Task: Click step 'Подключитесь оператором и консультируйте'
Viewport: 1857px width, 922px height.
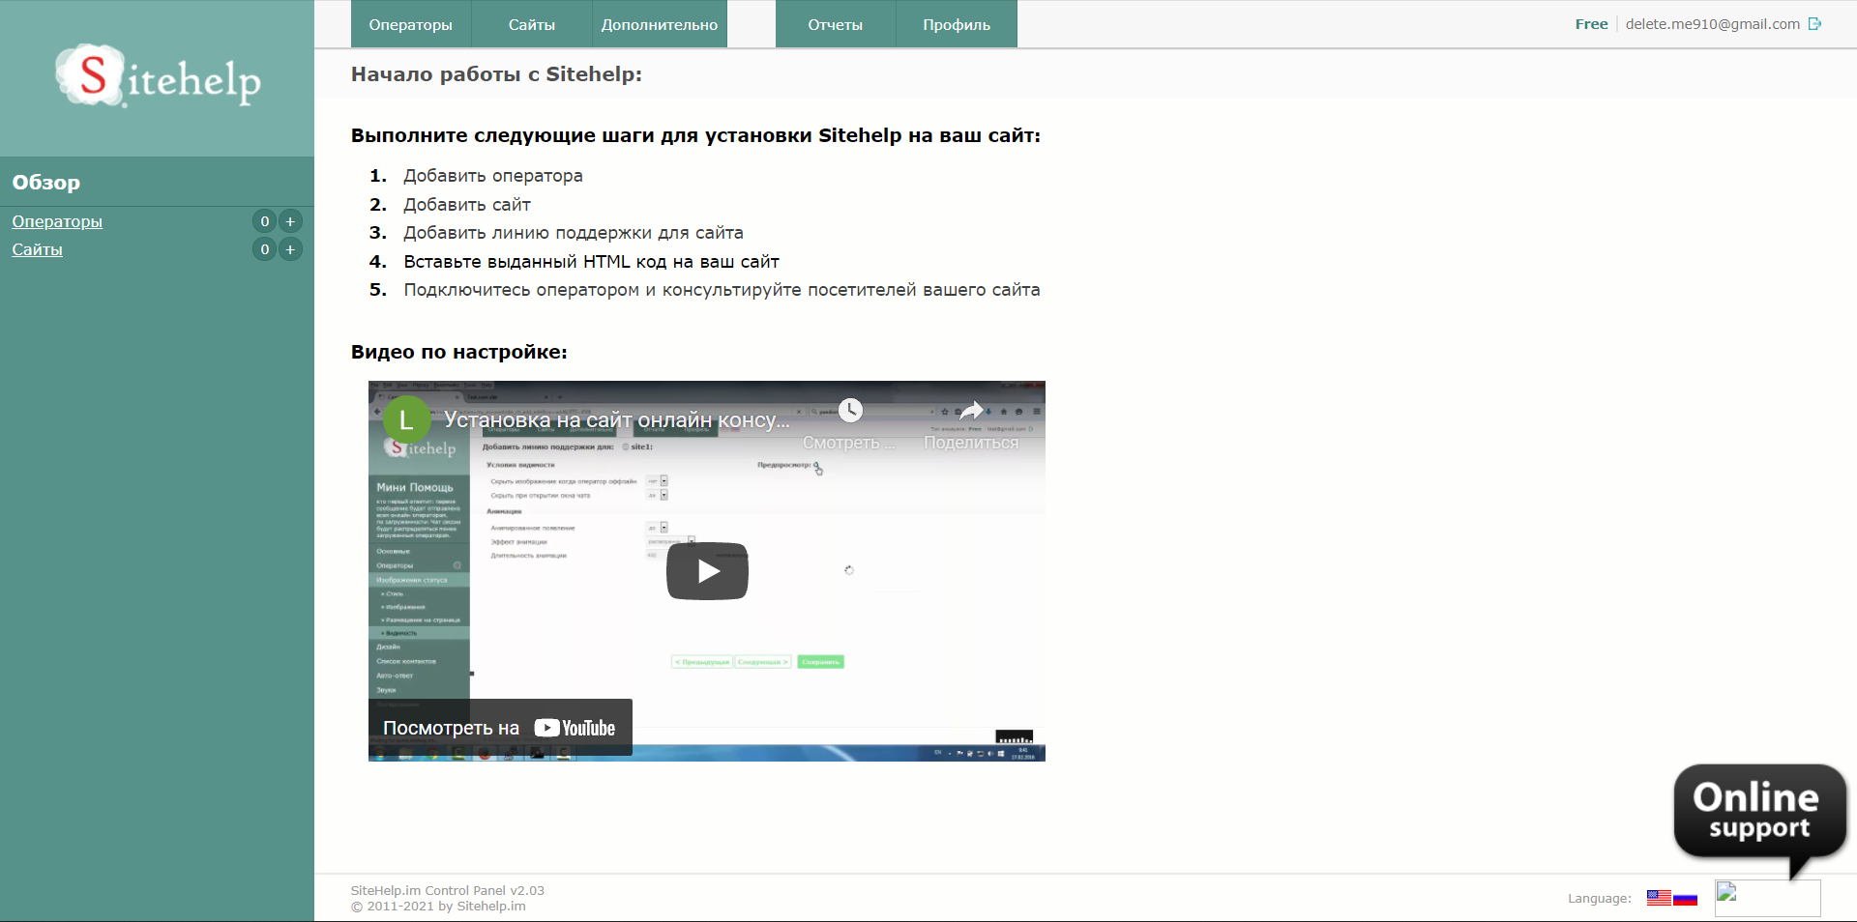Action: click(722, 290)
